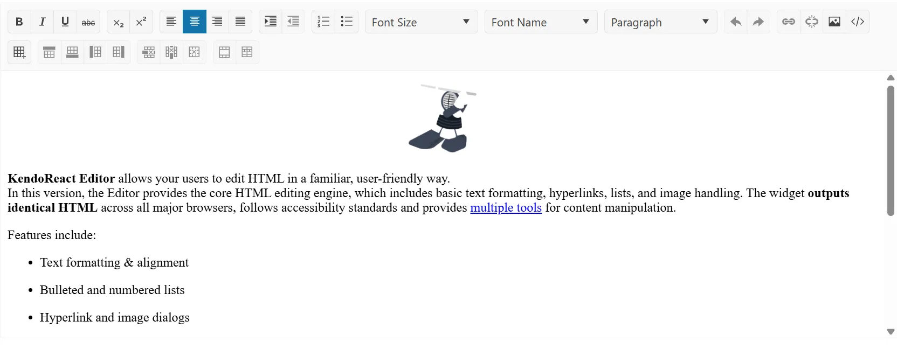View the HTML source
Image resolution: width=897 pixels, height=356 pixels.
coord(858,22)
